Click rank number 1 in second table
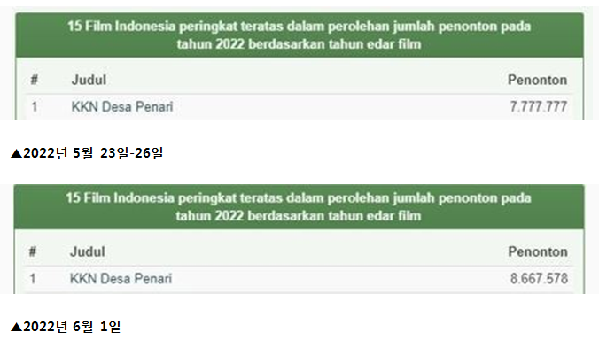 click(33, 279)
